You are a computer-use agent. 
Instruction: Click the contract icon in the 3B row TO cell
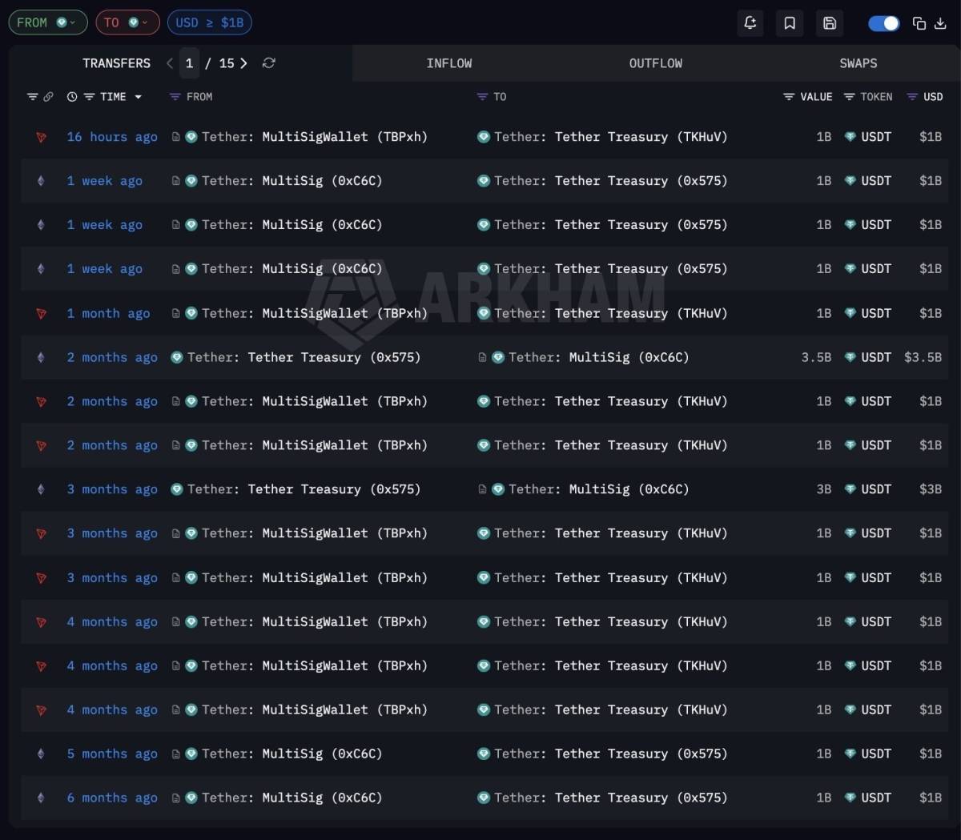coord(482,489)
